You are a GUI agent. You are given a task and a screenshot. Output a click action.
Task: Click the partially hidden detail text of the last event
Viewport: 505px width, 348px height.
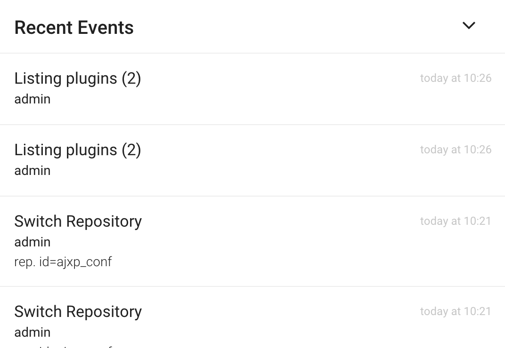pos(63,347)
